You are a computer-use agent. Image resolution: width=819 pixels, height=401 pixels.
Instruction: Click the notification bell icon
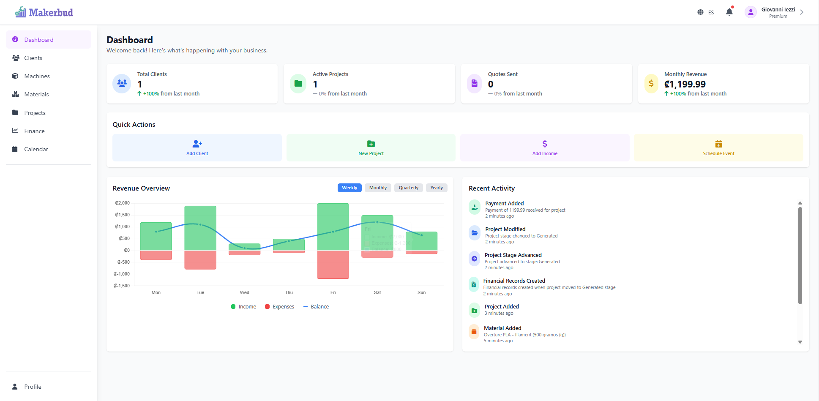coord(729,12)
